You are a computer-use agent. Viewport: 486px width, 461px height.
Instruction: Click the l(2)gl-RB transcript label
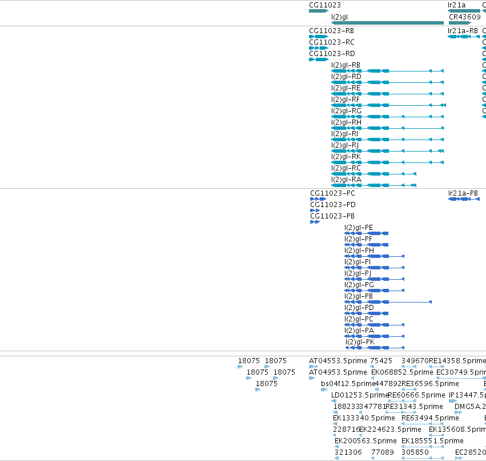pyautogui.click(x=346, y=65)
